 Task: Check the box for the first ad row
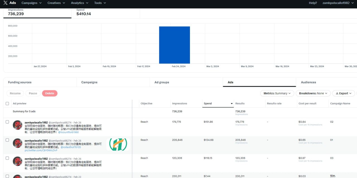tap(7, 122)
